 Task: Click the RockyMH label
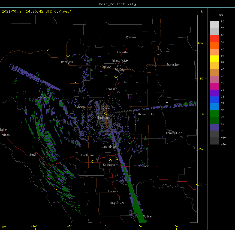(x=67, y=62)
